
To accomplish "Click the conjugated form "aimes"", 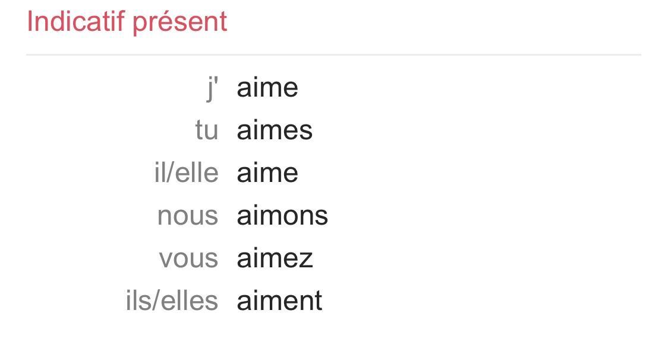I will coord(274,130).
